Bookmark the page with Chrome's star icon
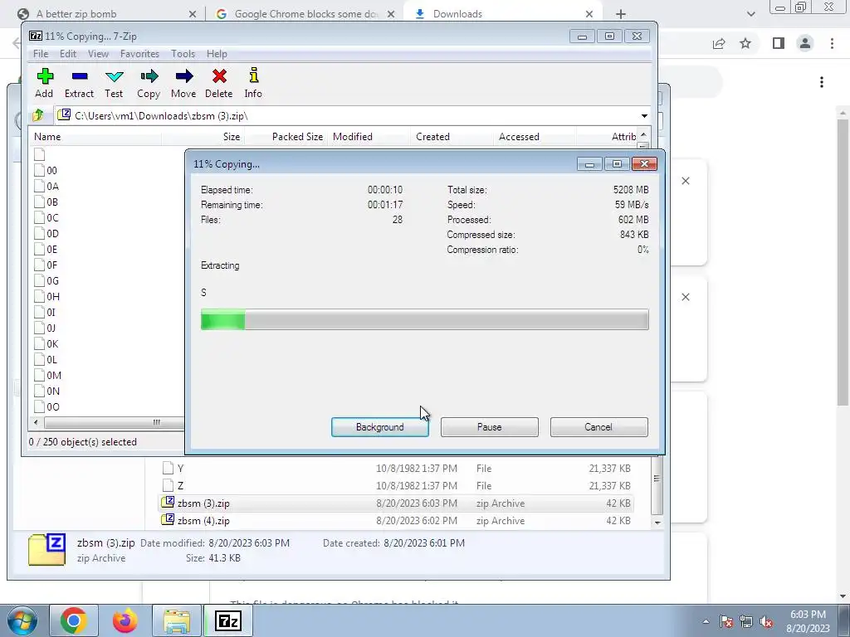Image resolution: width=850 pixels, height=637 pixels. coord(745,43)
